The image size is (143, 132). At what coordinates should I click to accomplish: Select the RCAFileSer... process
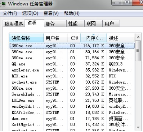72,112
